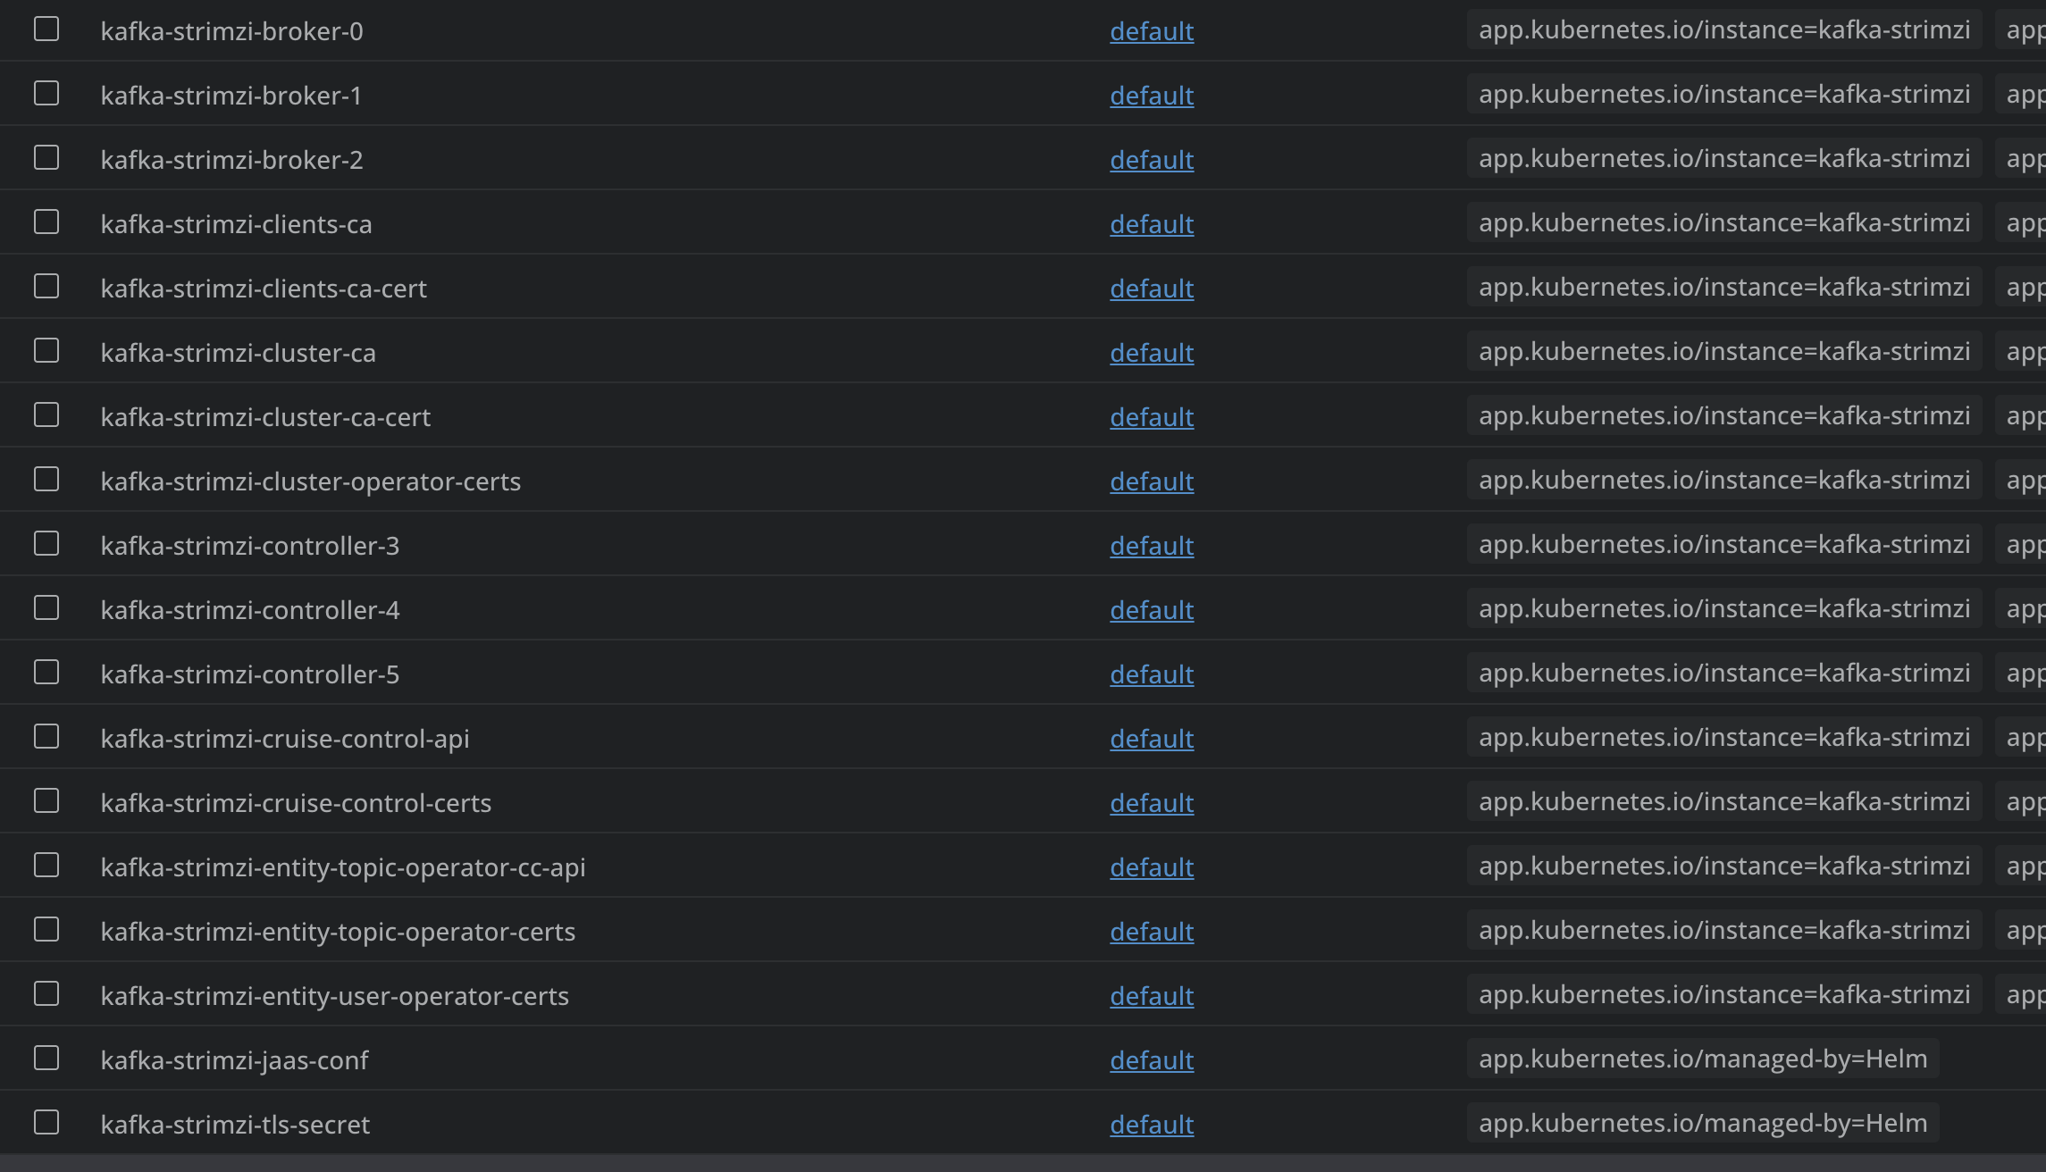Enable the checkbox for kafka-strimzi-controller-3
This screenshot has width=2046, height=1172.
pos(46,544)
